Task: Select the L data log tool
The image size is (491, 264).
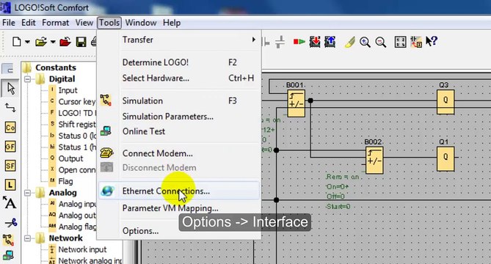Action: click(x=10, y=185)
